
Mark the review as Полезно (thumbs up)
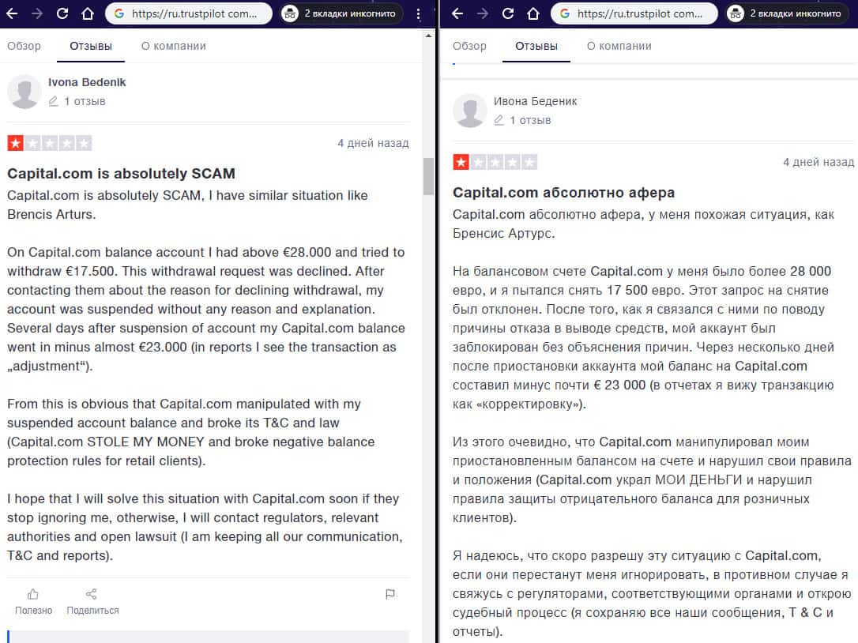(33, 601)
